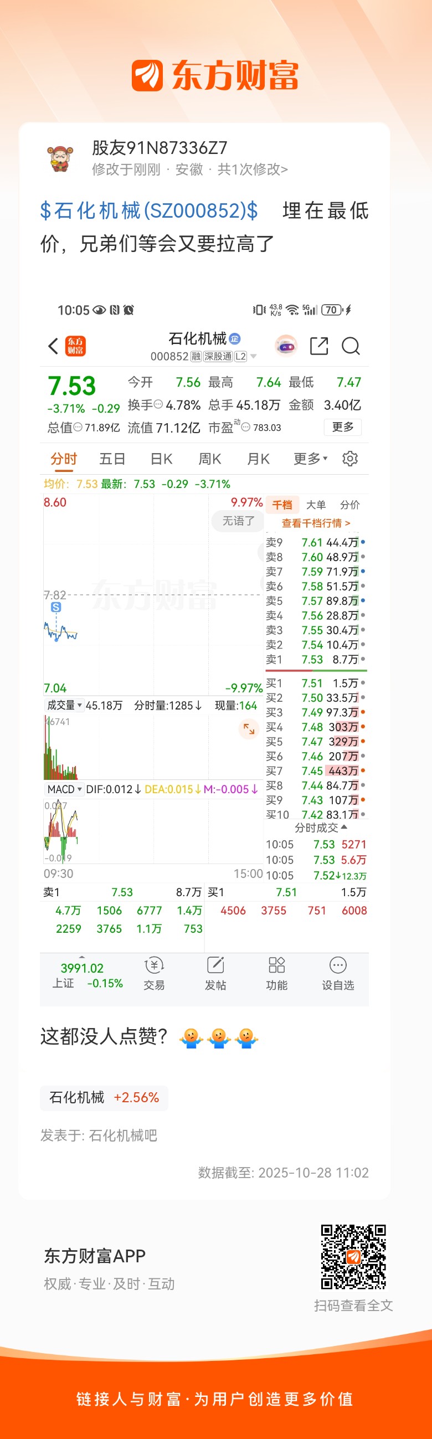Screen dimensions: 432x1439
Task: Tap the 融 margin tag
Action: pos(196,356)
